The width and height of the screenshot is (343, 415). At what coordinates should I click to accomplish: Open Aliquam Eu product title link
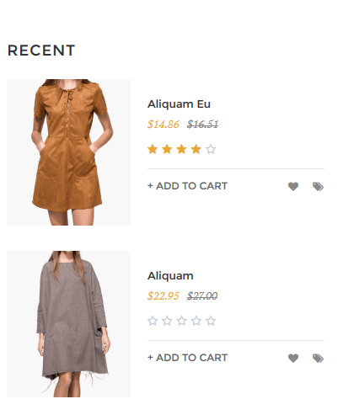(179, 104)
